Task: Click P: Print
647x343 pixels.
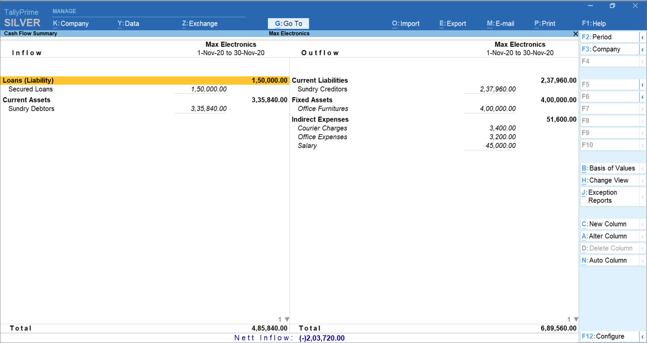Action: (544, 24)
